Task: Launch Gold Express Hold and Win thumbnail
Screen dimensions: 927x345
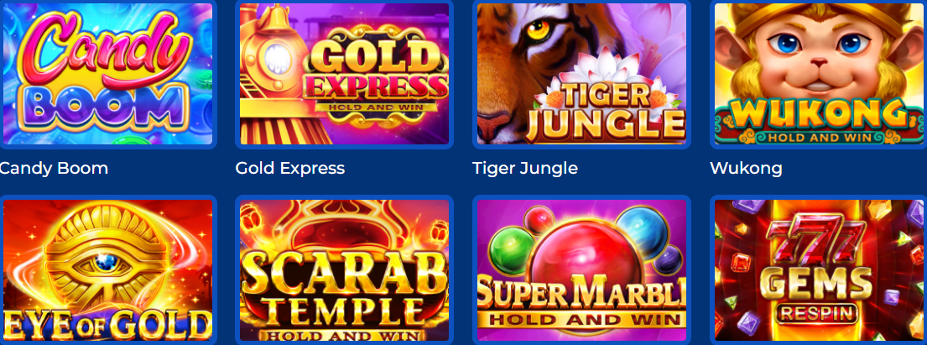Action: pyautogui.click(x=344, y=74)
